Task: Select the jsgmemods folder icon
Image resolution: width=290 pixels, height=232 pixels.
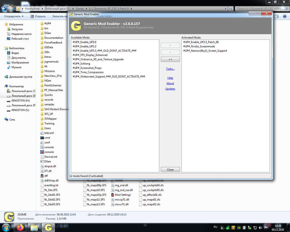Action: 42,61
